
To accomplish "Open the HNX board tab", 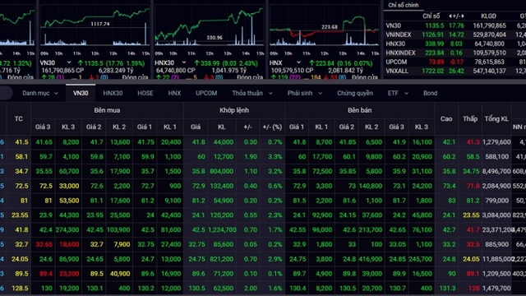I will click(174, 93).
